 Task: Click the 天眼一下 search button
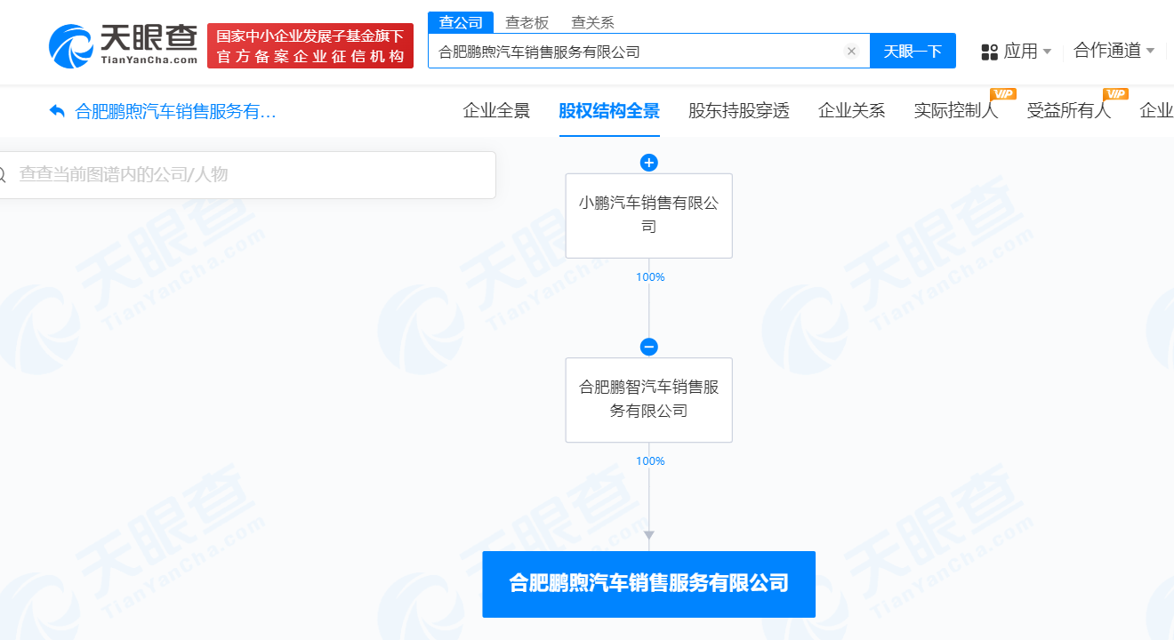click(913, 51)
